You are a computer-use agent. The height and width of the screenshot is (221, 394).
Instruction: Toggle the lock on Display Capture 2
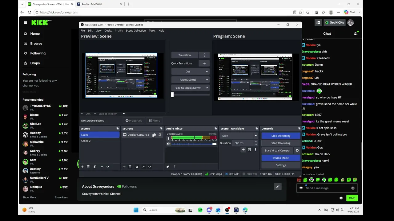[160, 135]
